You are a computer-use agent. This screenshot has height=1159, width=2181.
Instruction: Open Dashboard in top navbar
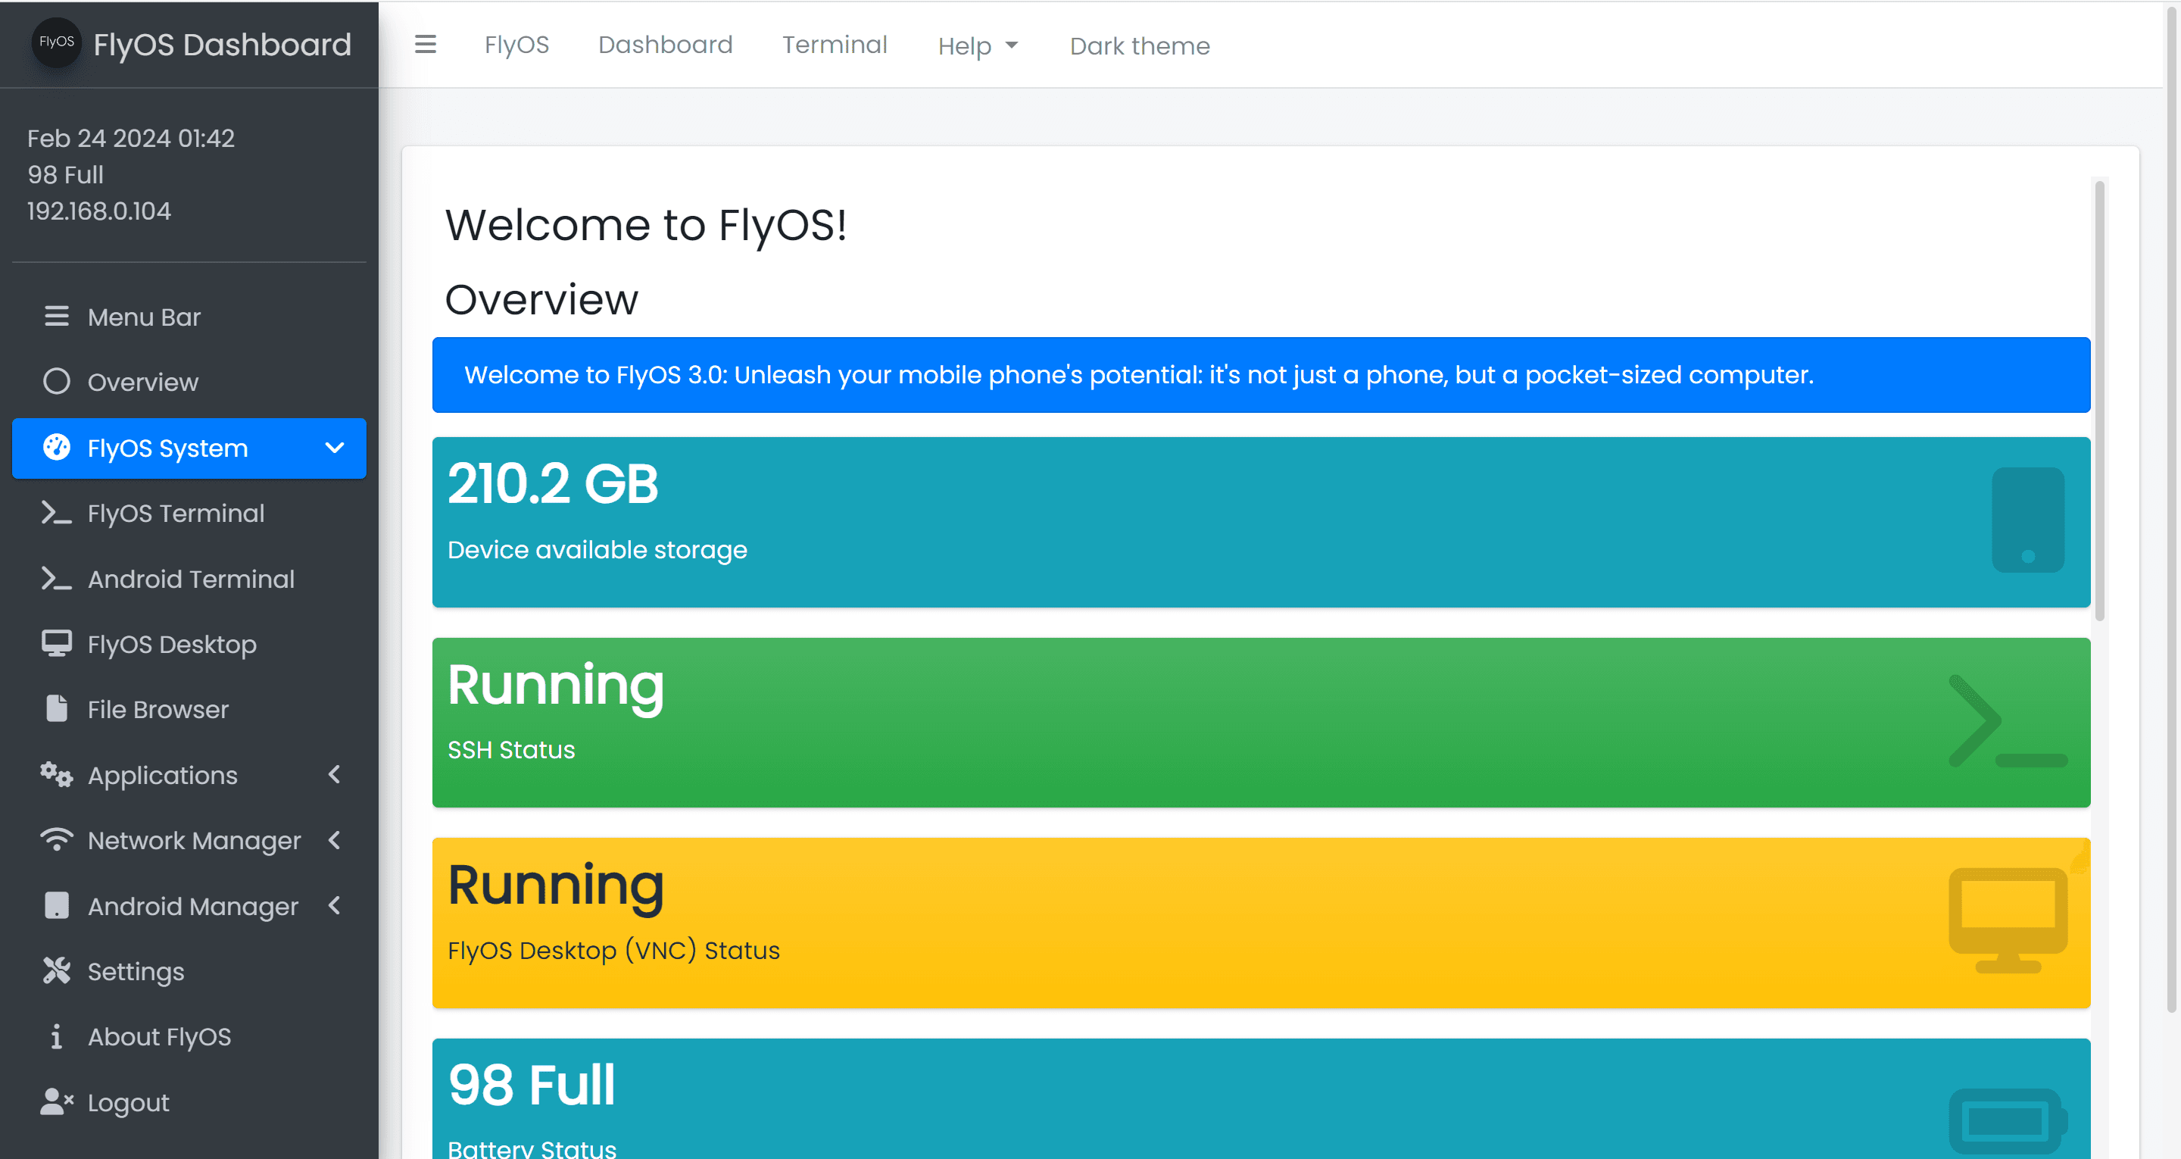coord(666,44)
